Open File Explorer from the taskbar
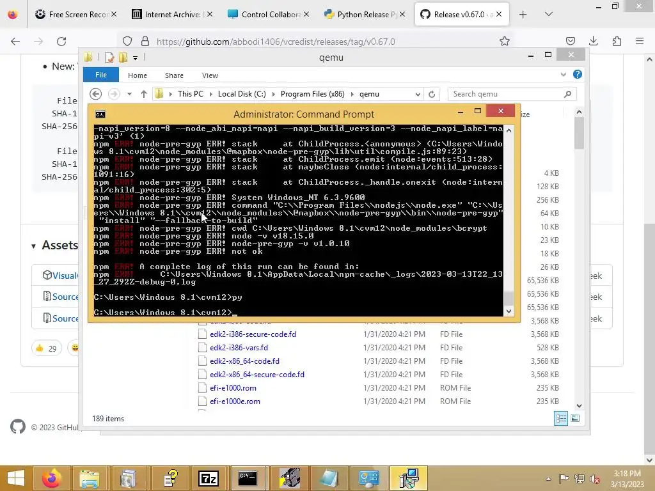Image resolution: width=655 pixels, height=491 pixels. click(x=90, y=478)
